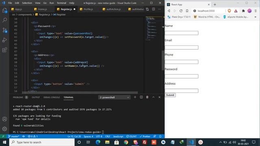Go back in the browser
The width and height of the screenshot is (260, 146).
tap(169, 11)
